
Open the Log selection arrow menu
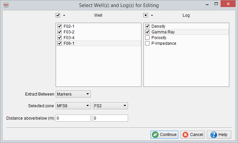pos(152,15)
